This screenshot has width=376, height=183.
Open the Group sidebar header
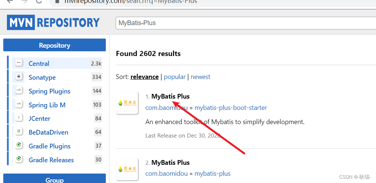(55, 179)
